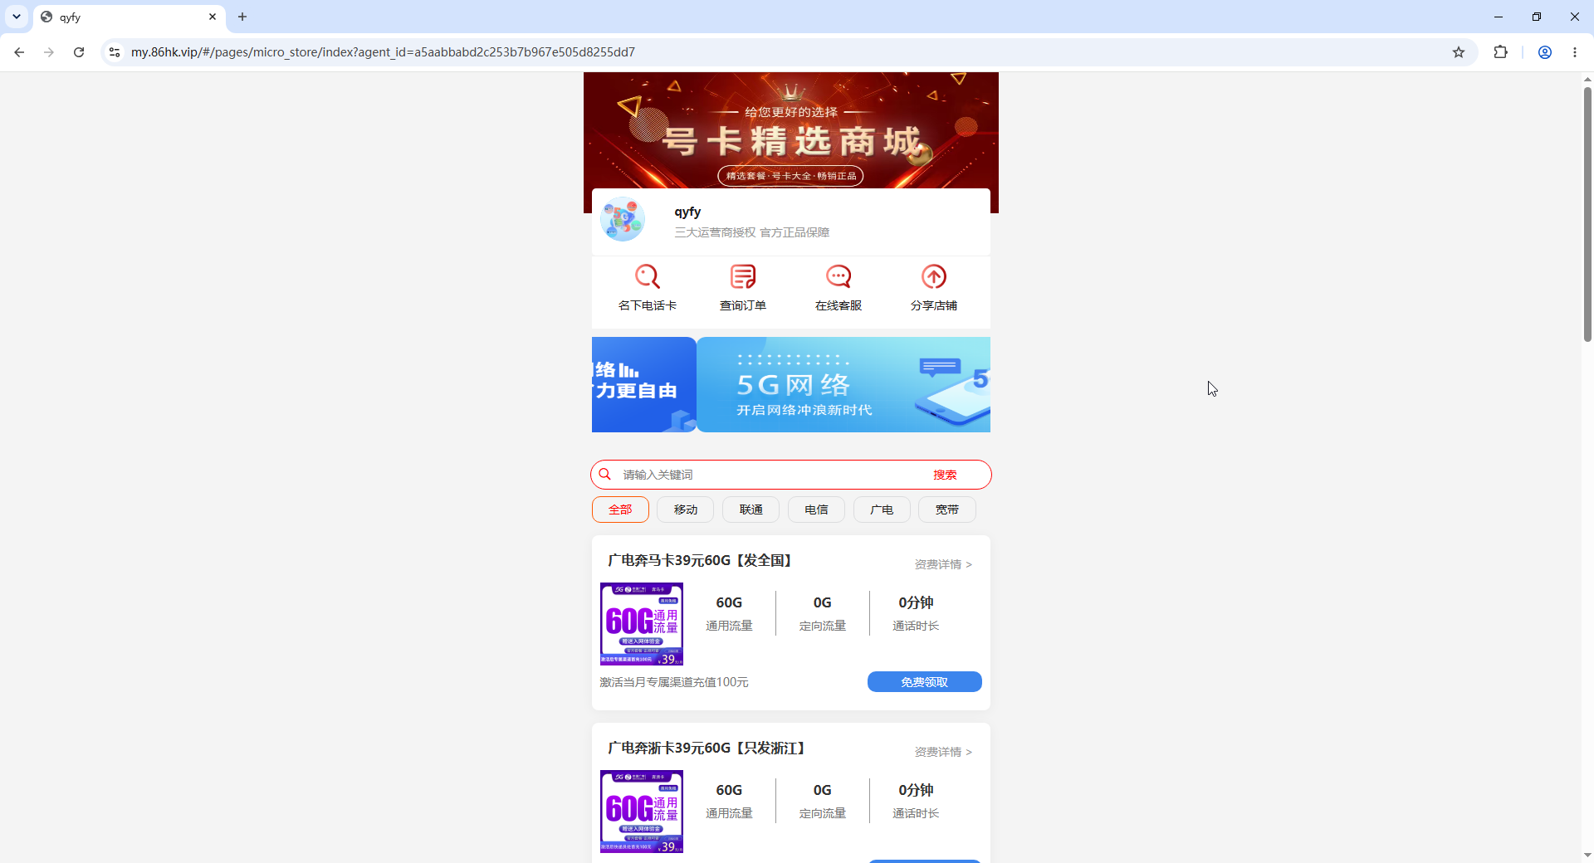Click the title 广电奔浙卡39元60G【只发浙江】
1594x863 pixels.
point(707,748)
